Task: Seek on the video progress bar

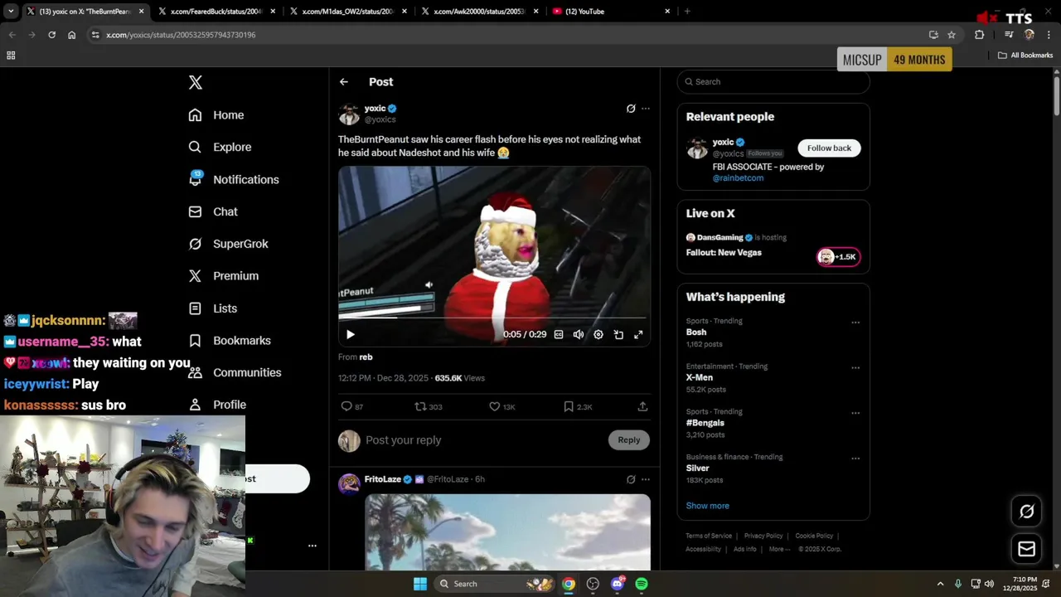Action: click(494, 318)
